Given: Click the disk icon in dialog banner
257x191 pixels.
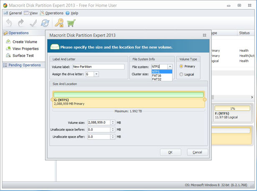Looking at the screenshot, I should click(55, 47).
